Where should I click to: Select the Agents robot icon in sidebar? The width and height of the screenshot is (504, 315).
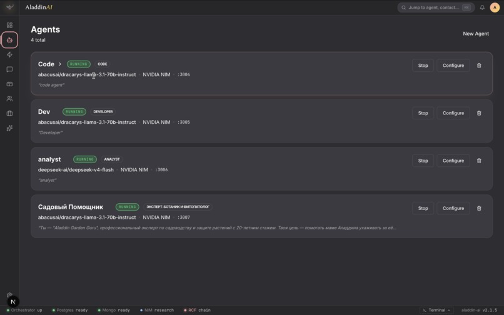[x=9, y=40]
